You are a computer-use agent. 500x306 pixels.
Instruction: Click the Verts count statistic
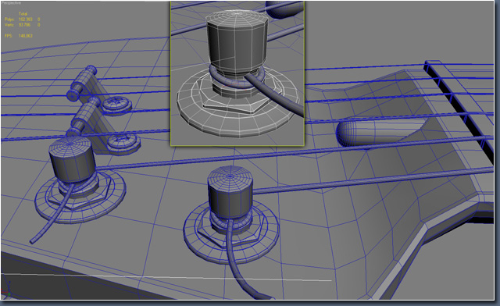(x=24, y=25)
